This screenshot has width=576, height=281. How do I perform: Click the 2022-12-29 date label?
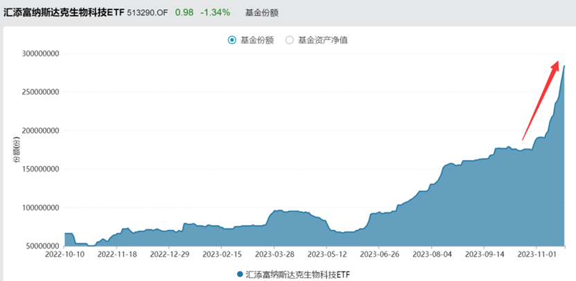[x=168, y=254]
